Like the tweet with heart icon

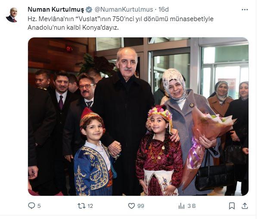[x=131, y=206]
